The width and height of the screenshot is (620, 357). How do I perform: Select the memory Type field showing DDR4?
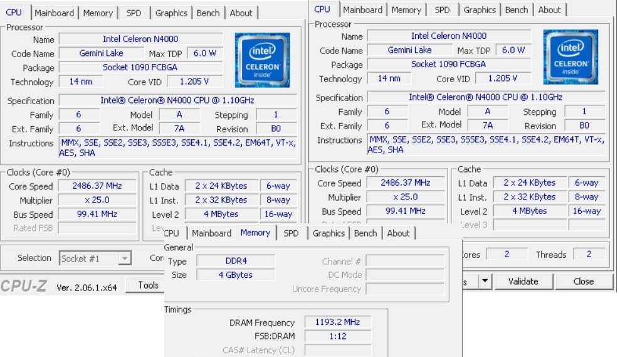click(236, 261)
